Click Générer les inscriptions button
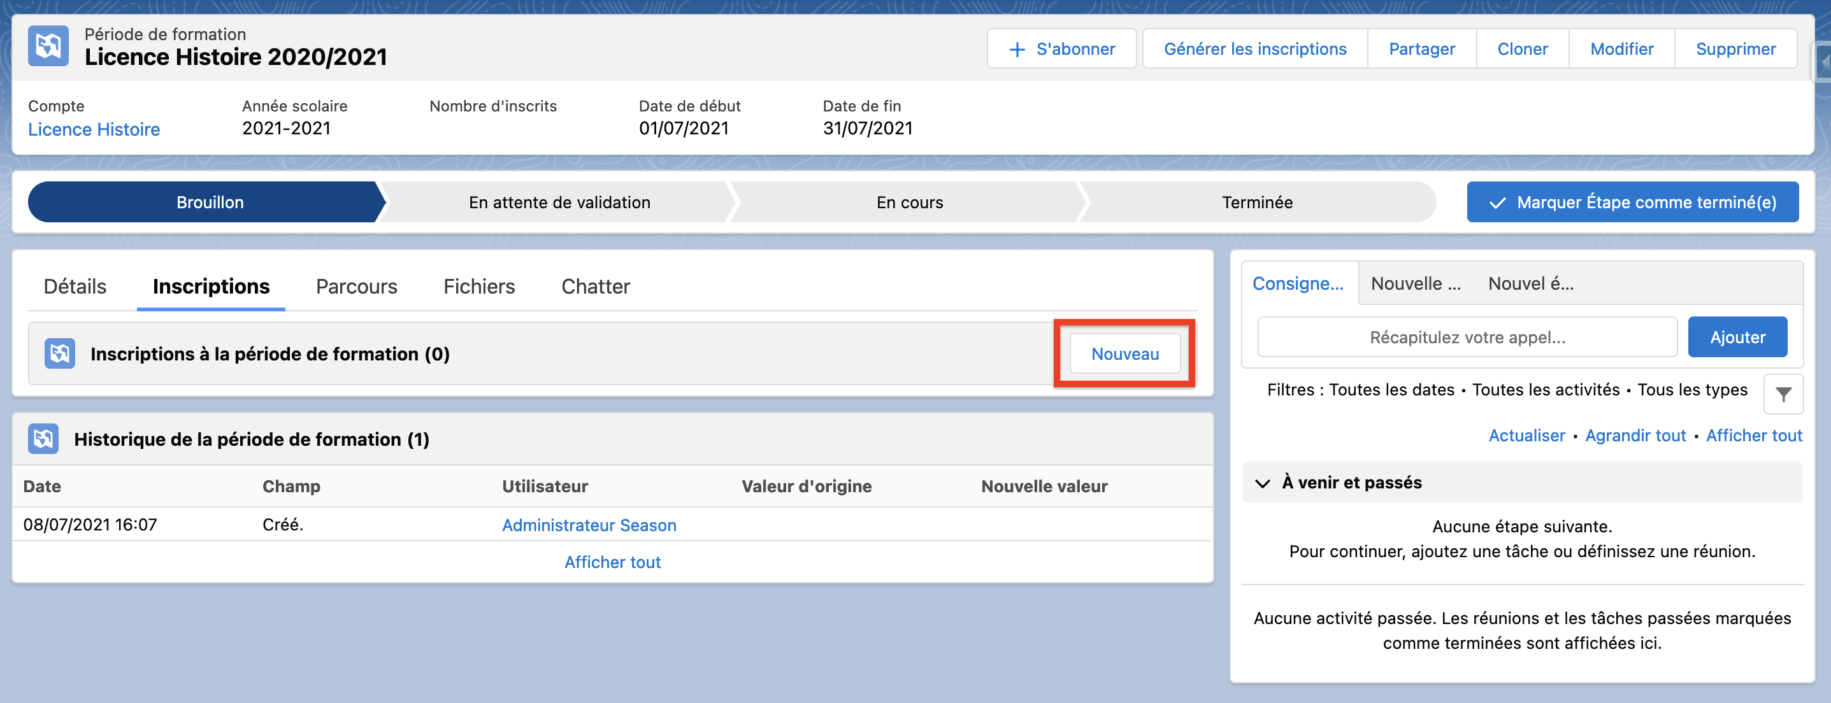 (1254, 49)
